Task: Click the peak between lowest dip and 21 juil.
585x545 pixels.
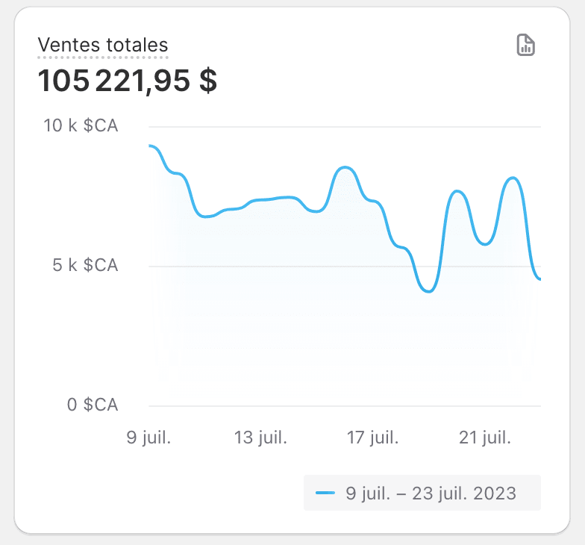Action: click(x=459, y=191)
